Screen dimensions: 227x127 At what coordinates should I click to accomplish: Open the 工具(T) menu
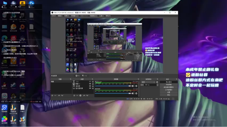(102, 16)
